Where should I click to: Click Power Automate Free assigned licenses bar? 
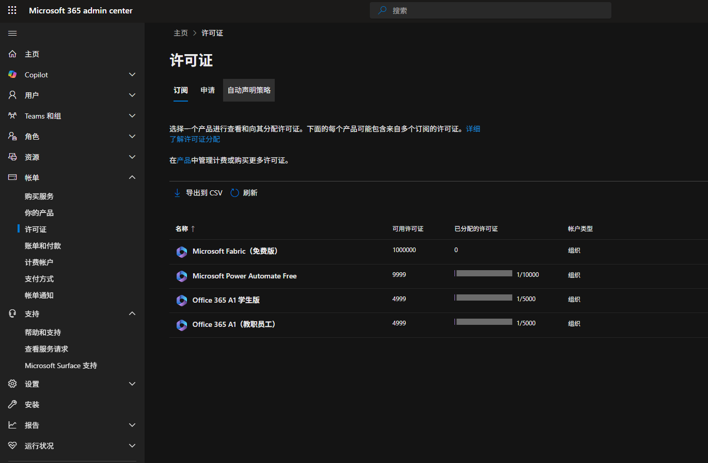(483, 273)
